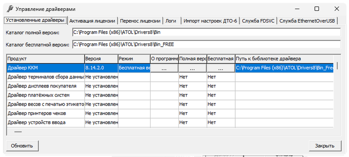Click Путь к библиотеке драйвера header
The image size is (349, 157).
[x=284, y=59]
